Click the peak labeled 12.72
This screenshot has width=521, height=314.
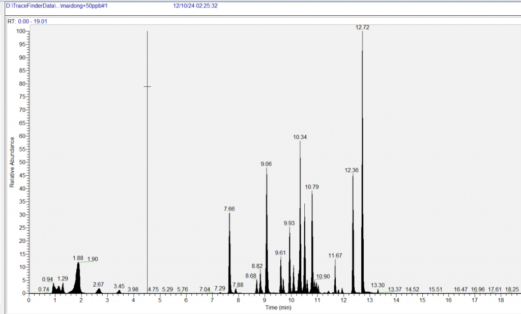tap(362, 28)
